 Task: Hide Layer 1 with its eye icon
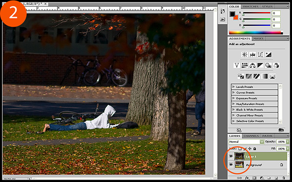(231, 156)
